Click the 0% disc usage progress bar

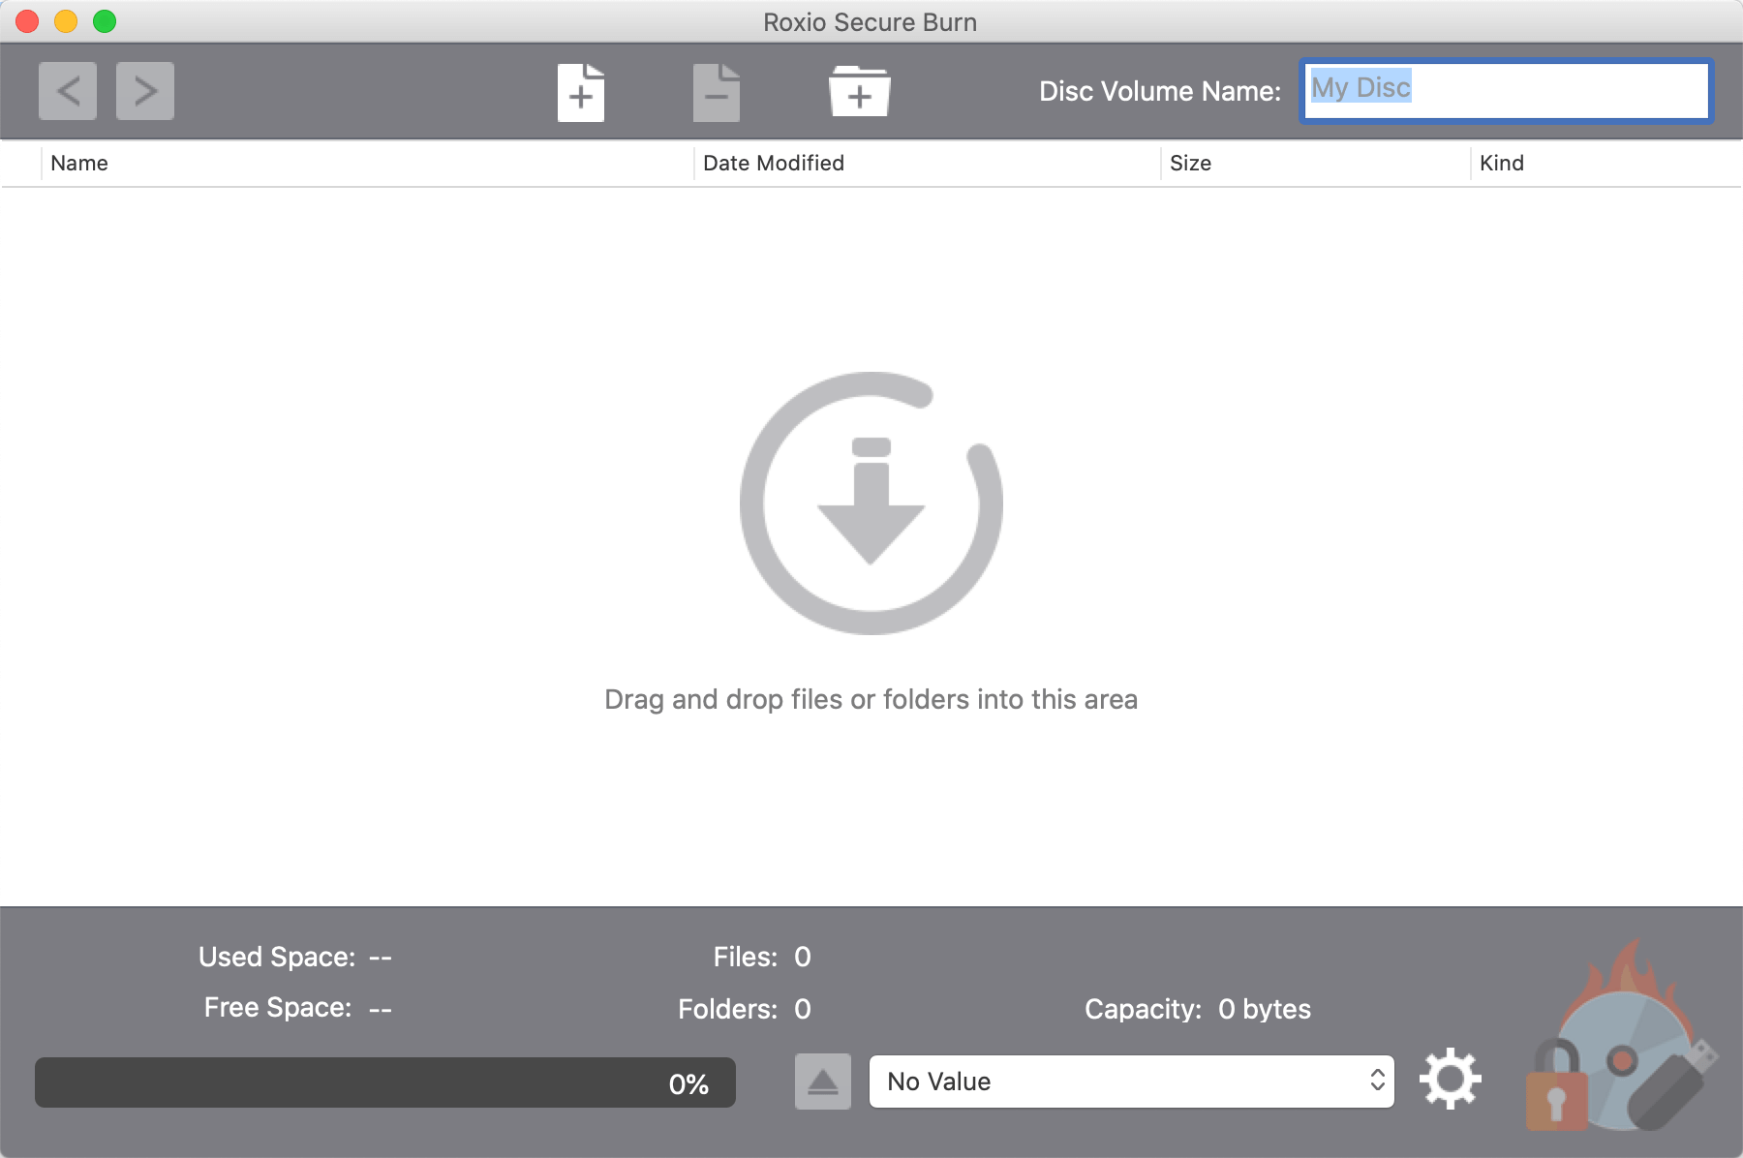[x=384, y=1082]
